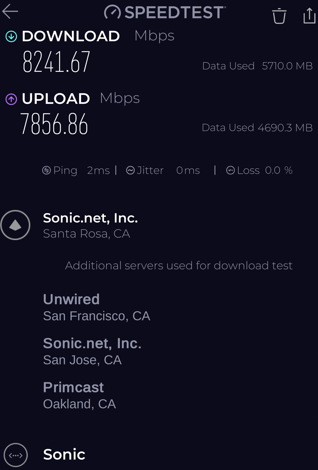318x470 pixels.
Task: Tap the Sonic.net server pyramid icon
Action: [x=15, y=225]
